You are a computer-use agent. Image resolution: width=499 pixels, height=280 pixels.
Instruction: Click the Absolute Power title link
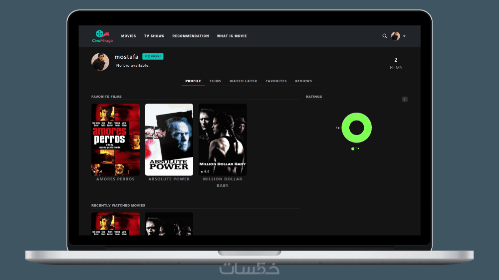pyautogui.click(x=169, y=179)
